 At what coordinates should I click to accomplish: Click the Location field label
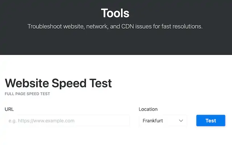click(x=148, y=109)
